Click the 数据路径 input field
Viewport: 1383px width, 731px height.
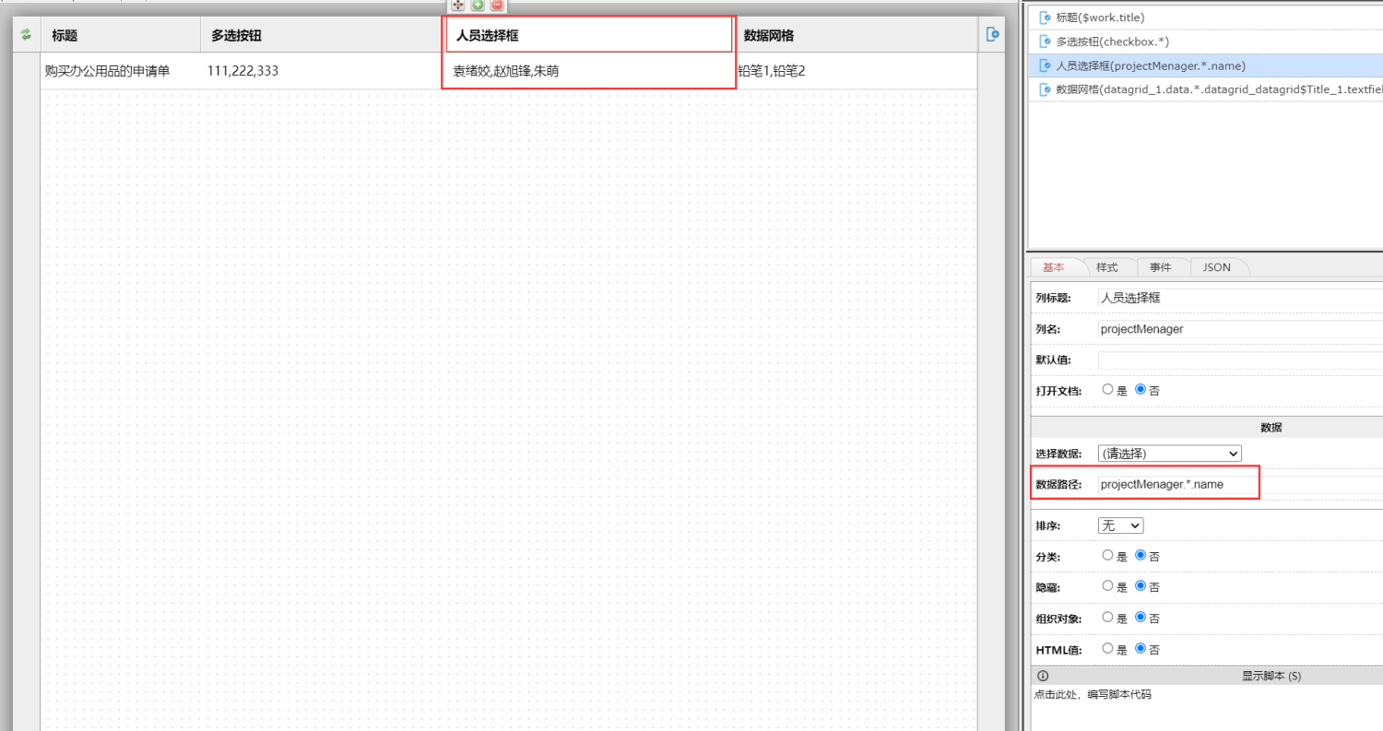[x=1176, y=484]
